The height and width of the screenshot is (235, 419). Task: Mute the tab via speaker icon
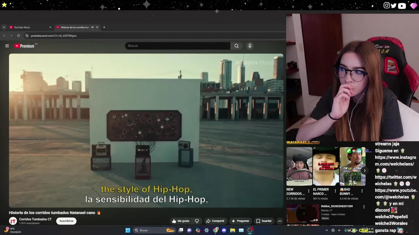click(92, 27)
